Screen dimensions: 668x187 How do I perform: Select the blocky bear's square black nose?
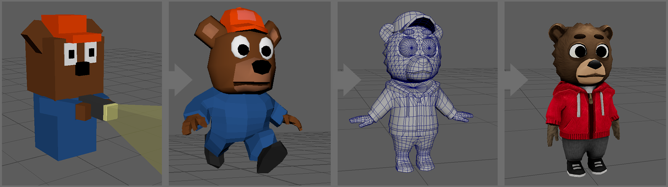tap(82, 69)
